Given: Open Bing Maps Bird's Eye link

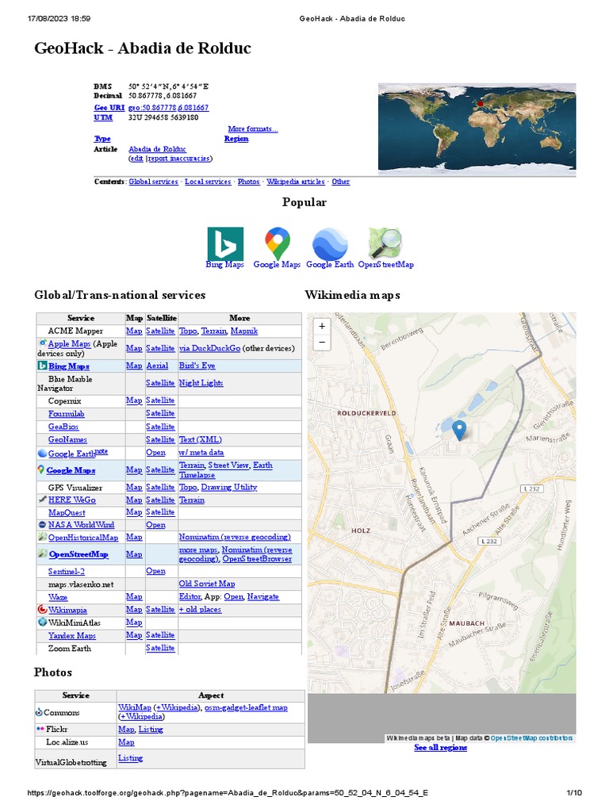Looking at the screenshot, I should point(197,366).
